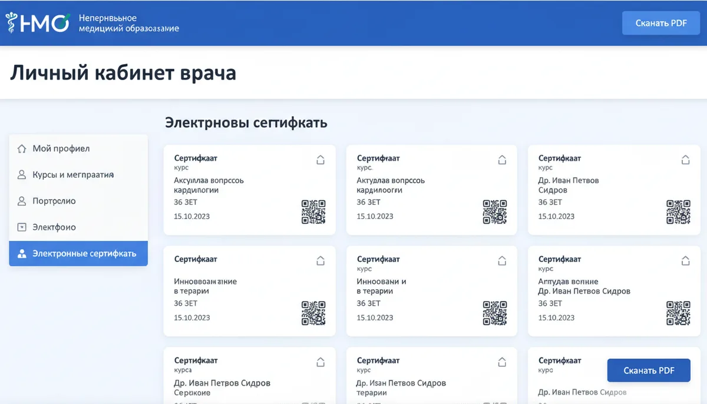Click the HMO logo in the header
This screenshot has height=404, width=707.
point(38,23)
